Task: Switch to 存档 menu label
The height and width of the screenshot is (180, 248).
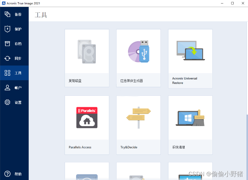Action: point(18,44)
